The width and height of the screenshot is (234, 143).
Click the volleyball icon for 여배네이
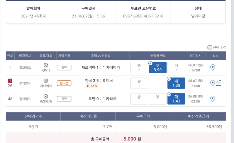coord(45,81)
